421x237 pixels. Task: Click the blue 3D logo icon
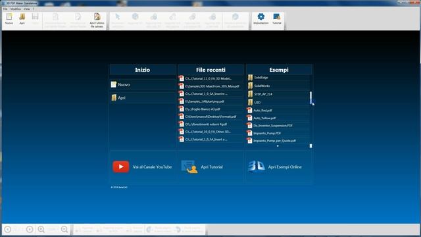pos(257,167)
